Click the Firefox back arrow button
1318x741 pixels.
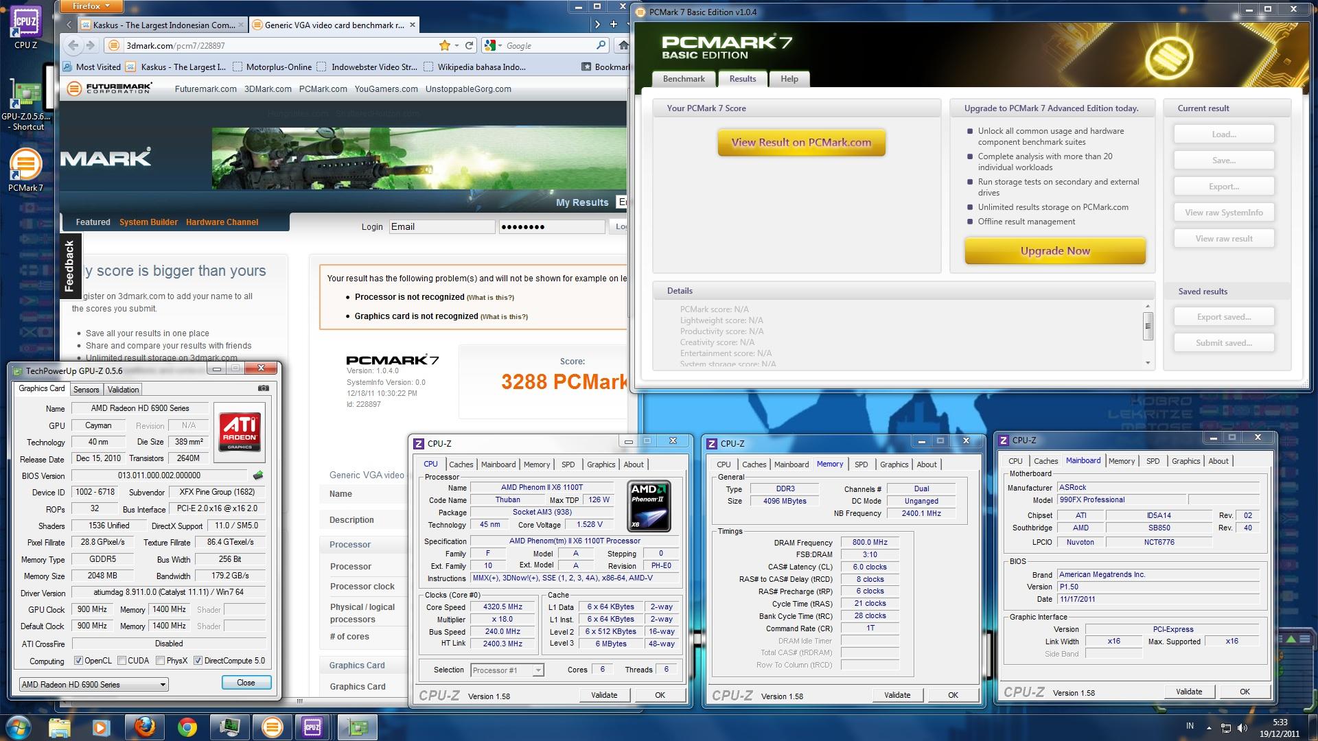(x=73, y=45)
